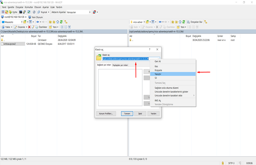Open the Ayarlar menu
The image size is (256, 165).
46,7
